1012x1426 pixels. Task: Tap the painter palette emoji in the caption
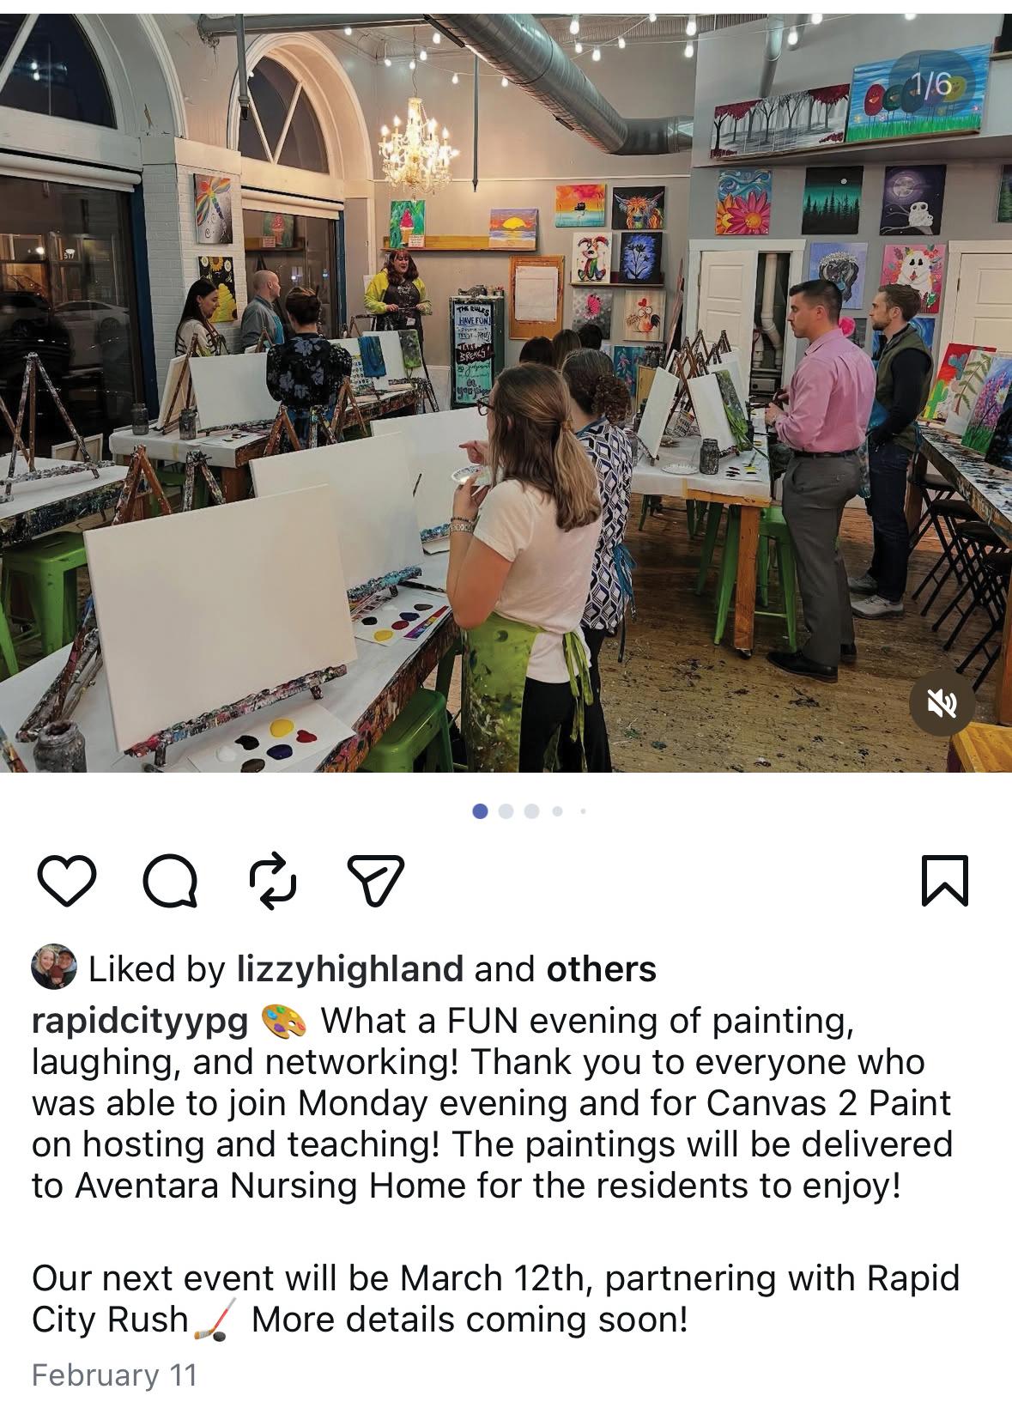coord(283,1021)
